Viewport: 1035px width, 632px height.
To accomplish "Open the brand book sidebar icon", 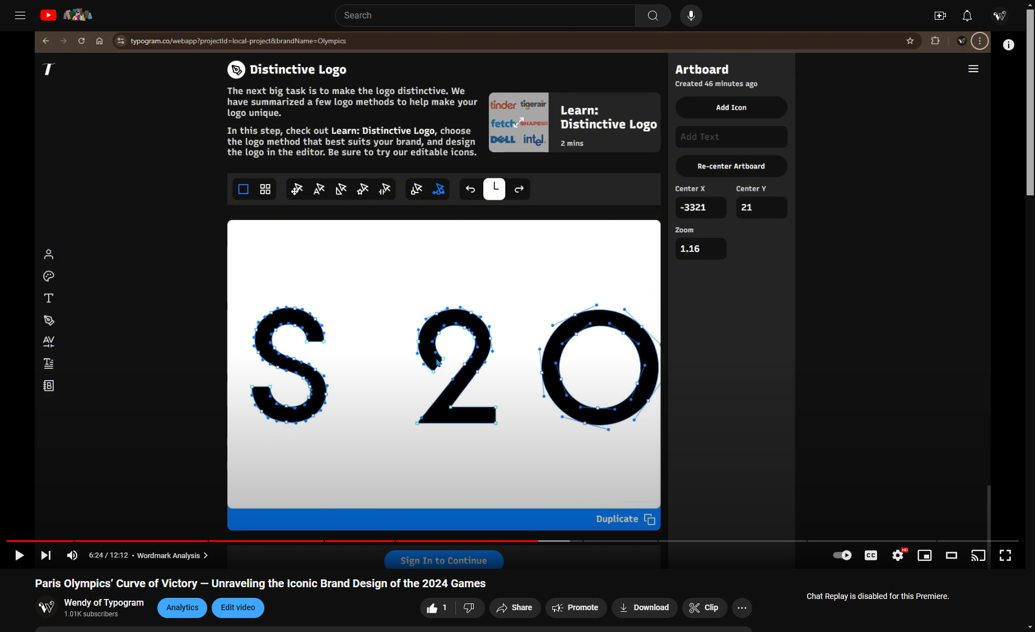I will tap(49, 386).
